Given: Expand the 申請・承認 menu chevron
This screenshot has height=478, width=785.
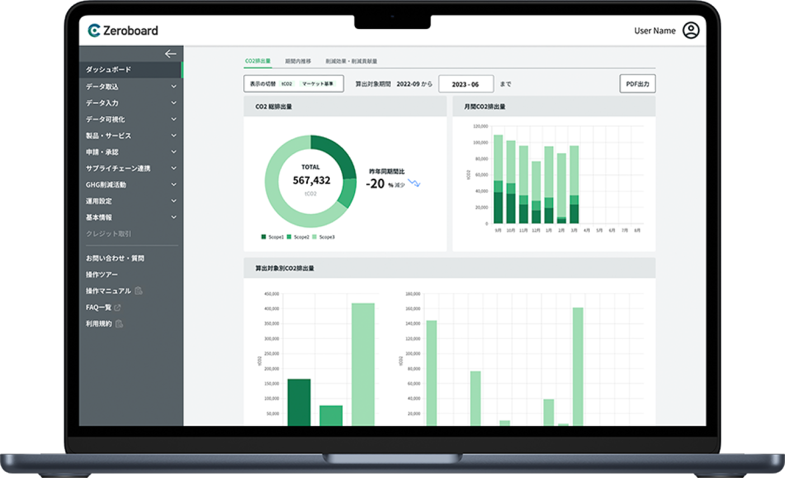Looking at the screenshot, I should click(174, 152).
